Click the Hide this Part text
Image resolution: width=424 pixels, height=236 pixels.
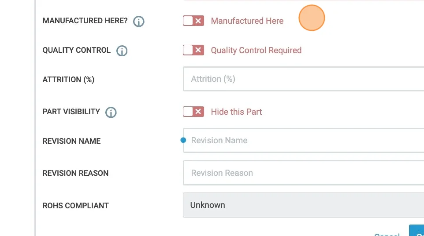tap(236, 112)
